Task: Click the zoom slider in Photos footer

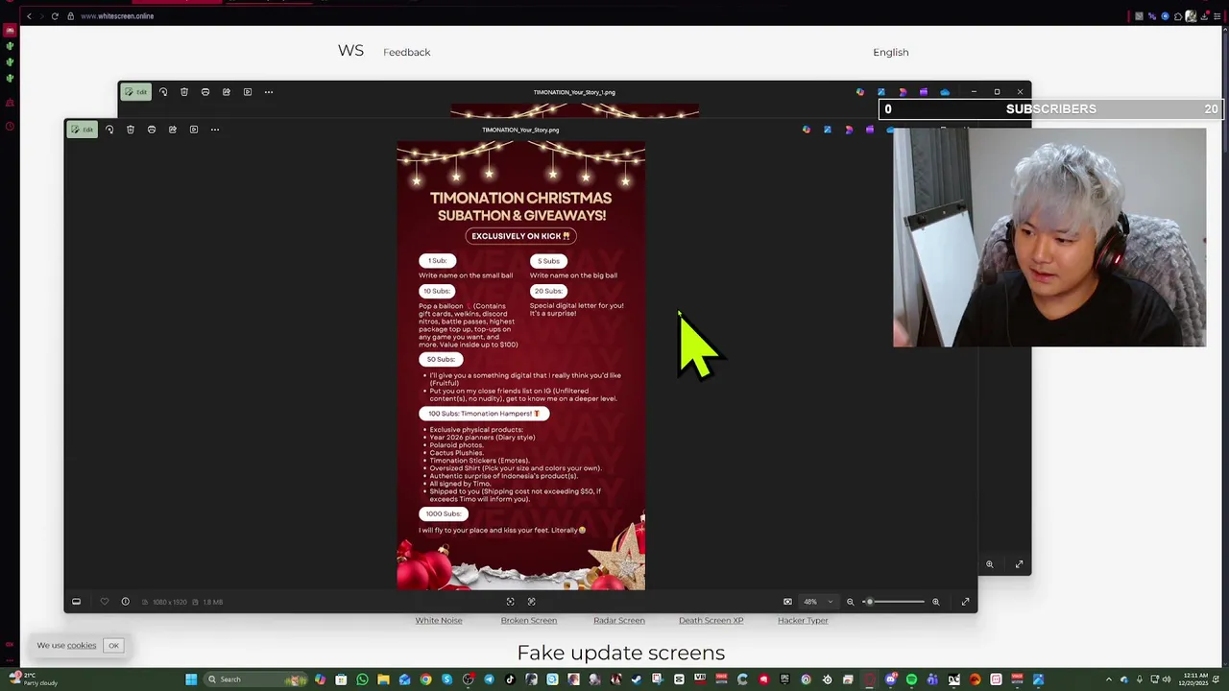Action: (894, 602)
